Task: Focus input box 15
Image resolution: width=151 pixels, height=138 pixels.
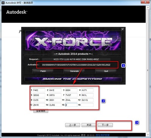Action: tap(71, 105)
